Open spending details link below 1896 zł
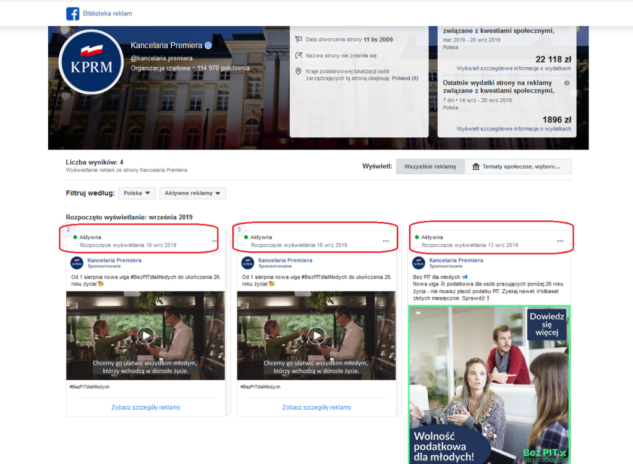Viewport: 633px width, 464px height. pyautogui.click(x=514, y=129)
